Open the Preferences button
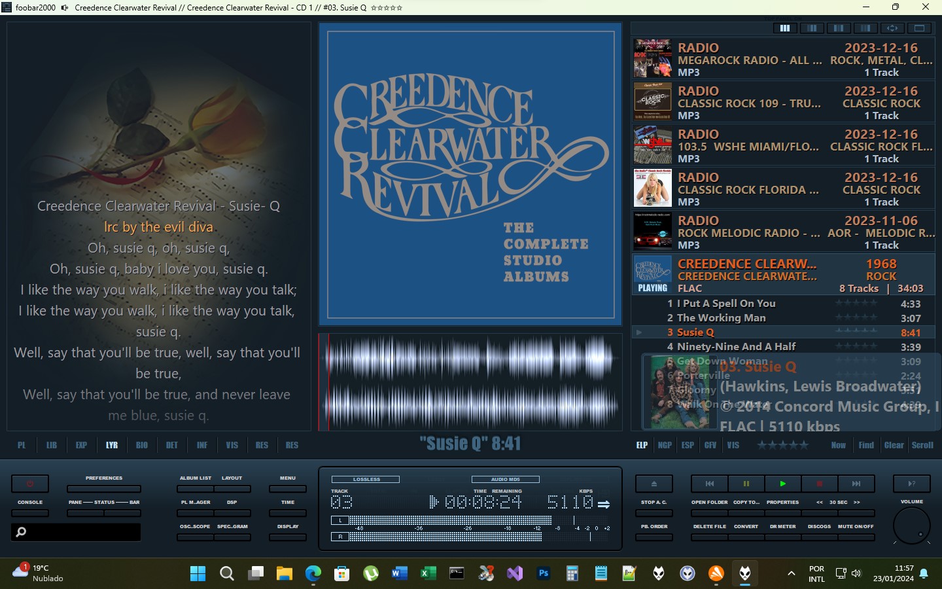Viewport: 942px width, 589px height. click(104, 489)
